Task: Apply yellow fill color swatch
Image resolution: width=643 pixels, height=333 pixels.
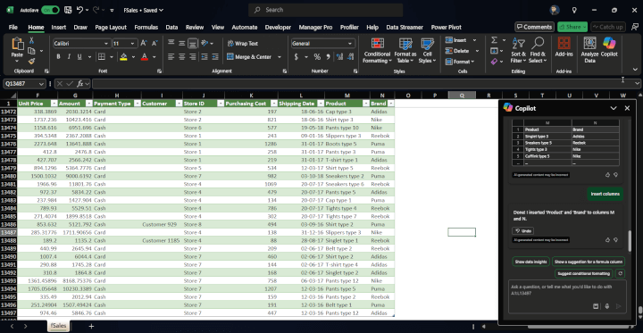Action: [123, 57]
